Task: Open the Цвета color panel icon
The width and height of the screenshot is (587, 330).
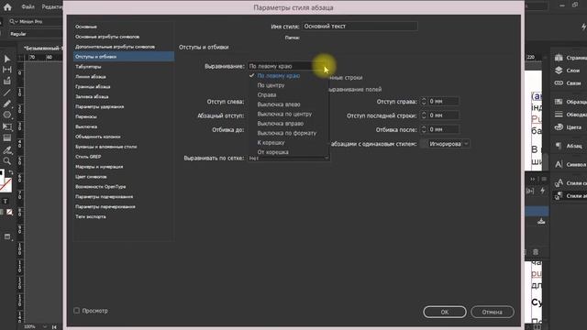Action: point(559,126)
